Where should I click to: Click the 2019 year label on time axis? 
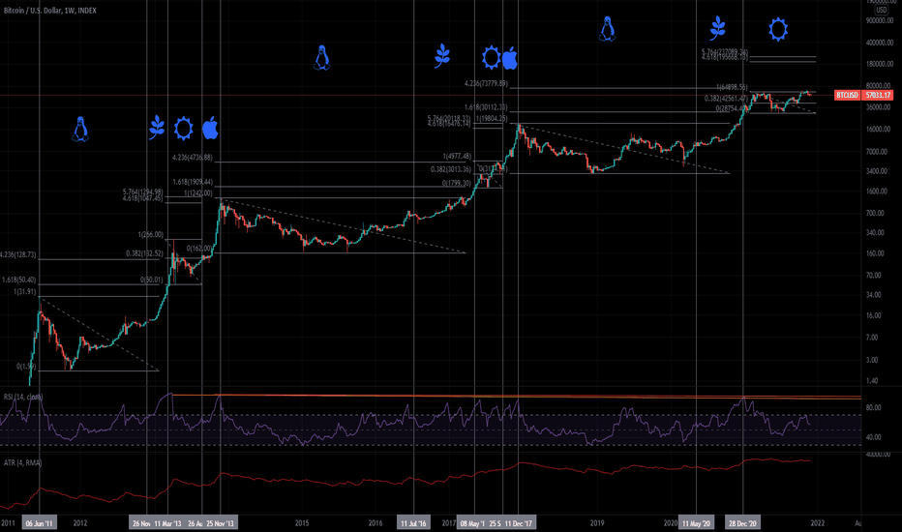pos(597,522)
